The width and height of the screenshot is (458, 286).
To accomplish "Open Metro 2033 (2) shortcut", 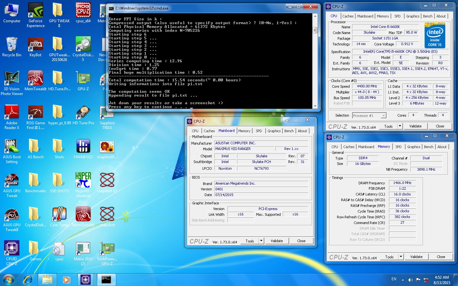I will click(83, 253).
